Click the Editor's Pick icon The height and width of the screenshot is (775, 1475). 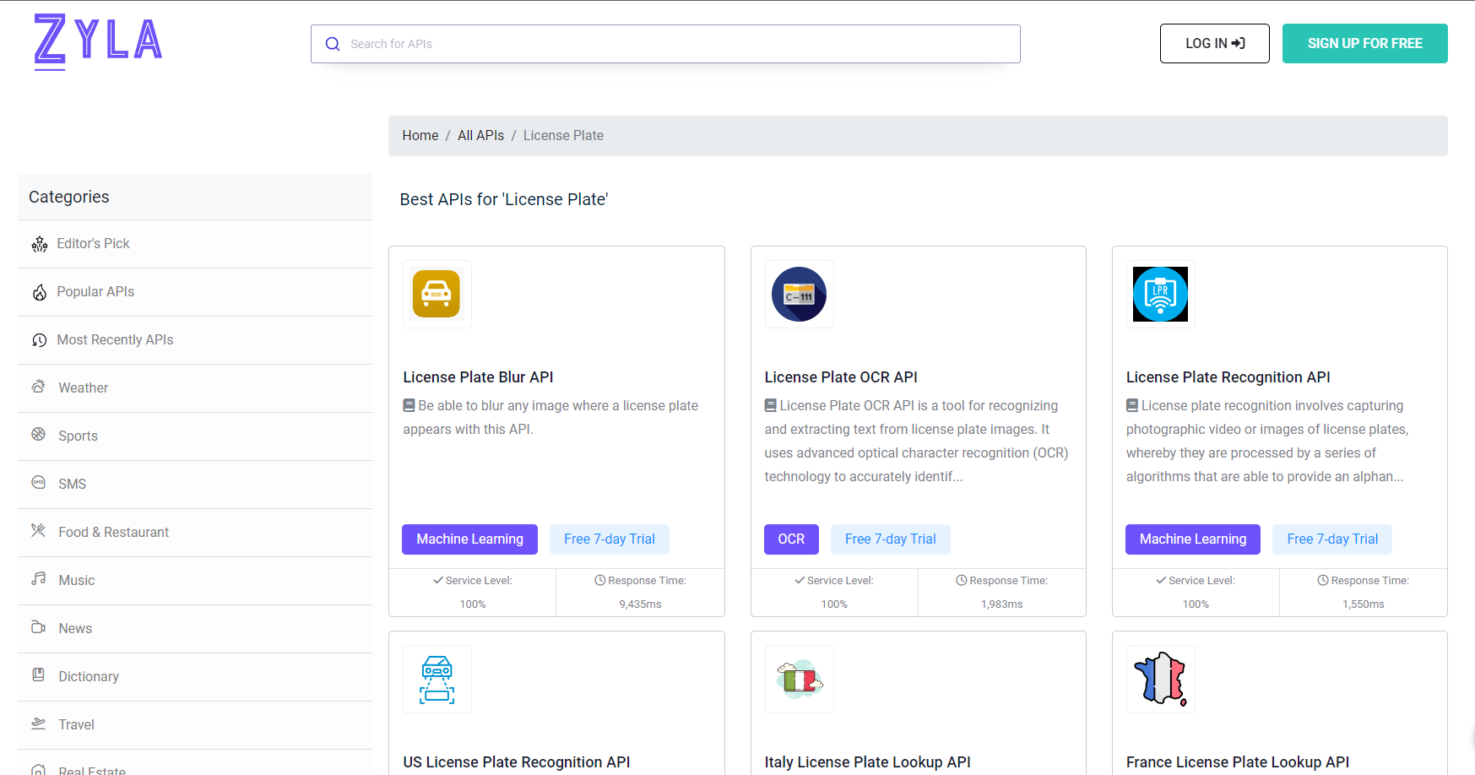tap(40, 244)
